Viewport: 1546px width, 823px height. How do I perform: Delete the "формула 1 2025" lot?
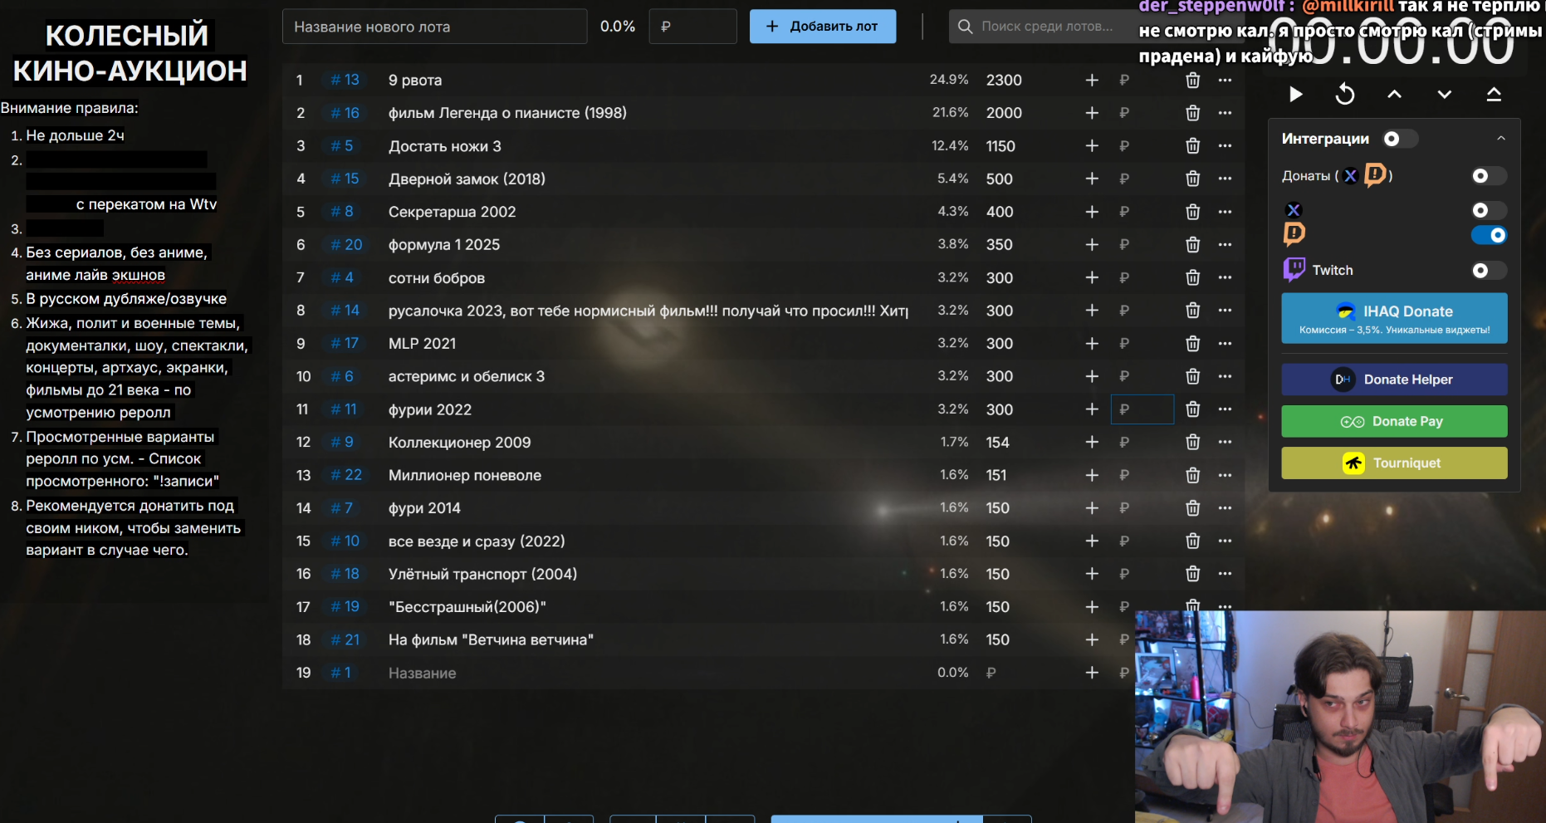(x=1193, y=244)
